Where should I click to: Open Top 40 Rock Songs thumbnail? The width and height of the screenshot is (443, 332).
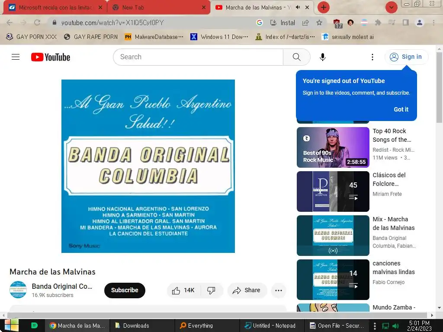click(x=333, y=147)
